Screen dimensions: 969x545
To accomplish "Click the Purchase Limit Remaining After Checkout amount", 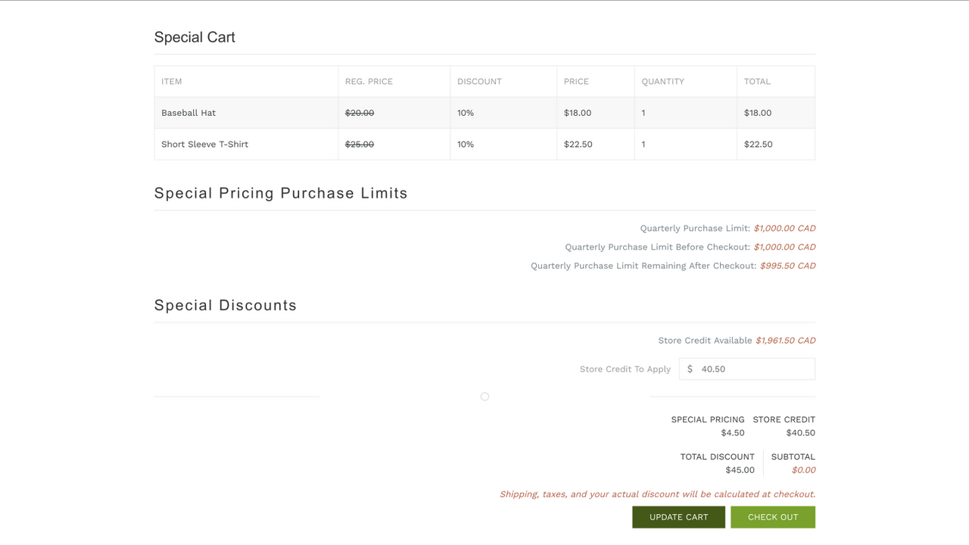I will [787, 266].
